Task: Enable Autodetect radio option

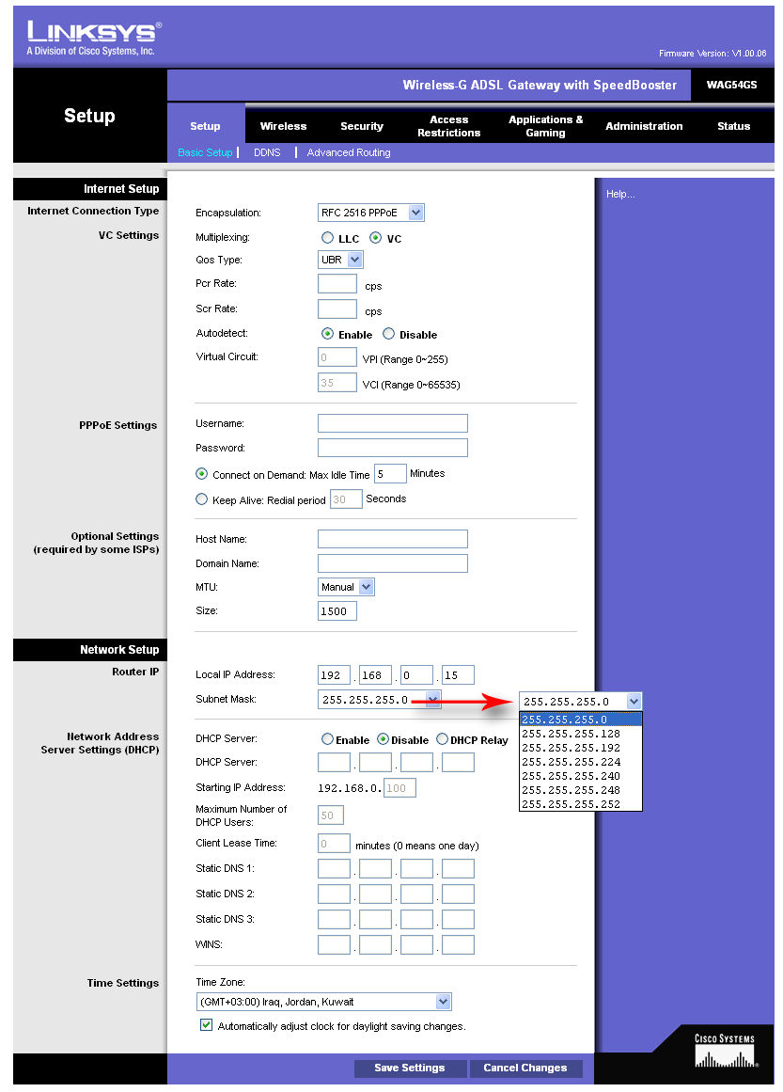Action: [x=327, y=334]
